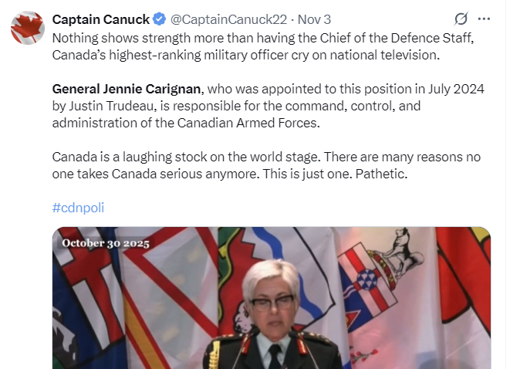The width and height of the screenshot is (510, 369).
Task: Open the three-dot More menu
Action: [x=484, y=19]
